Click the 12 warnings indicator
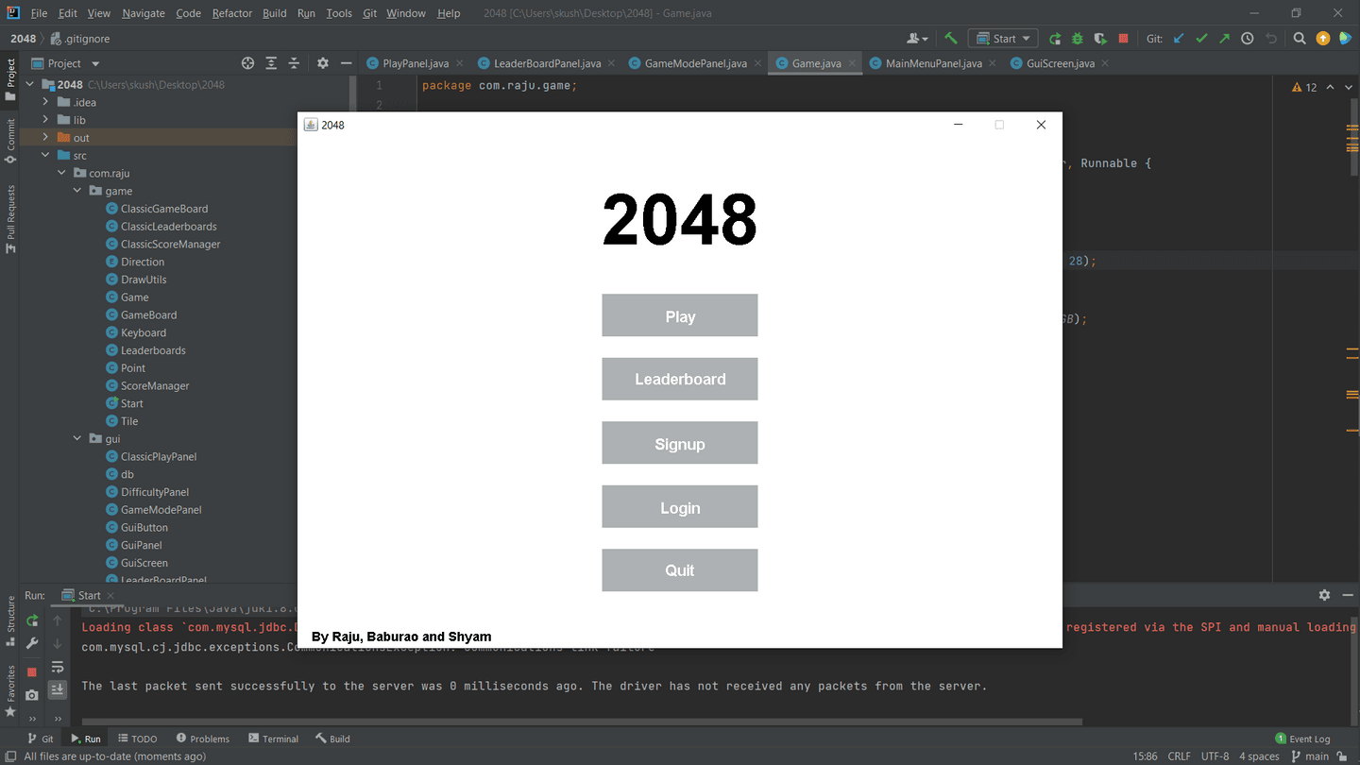1360x765 pixels. tap(1304, 87)
